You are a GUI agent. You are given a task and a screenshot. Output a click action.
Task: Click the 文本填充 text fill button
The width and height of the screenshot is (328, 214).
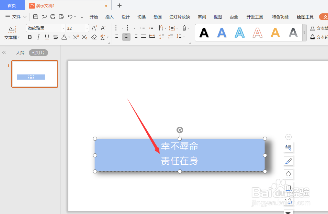[319, 28]
